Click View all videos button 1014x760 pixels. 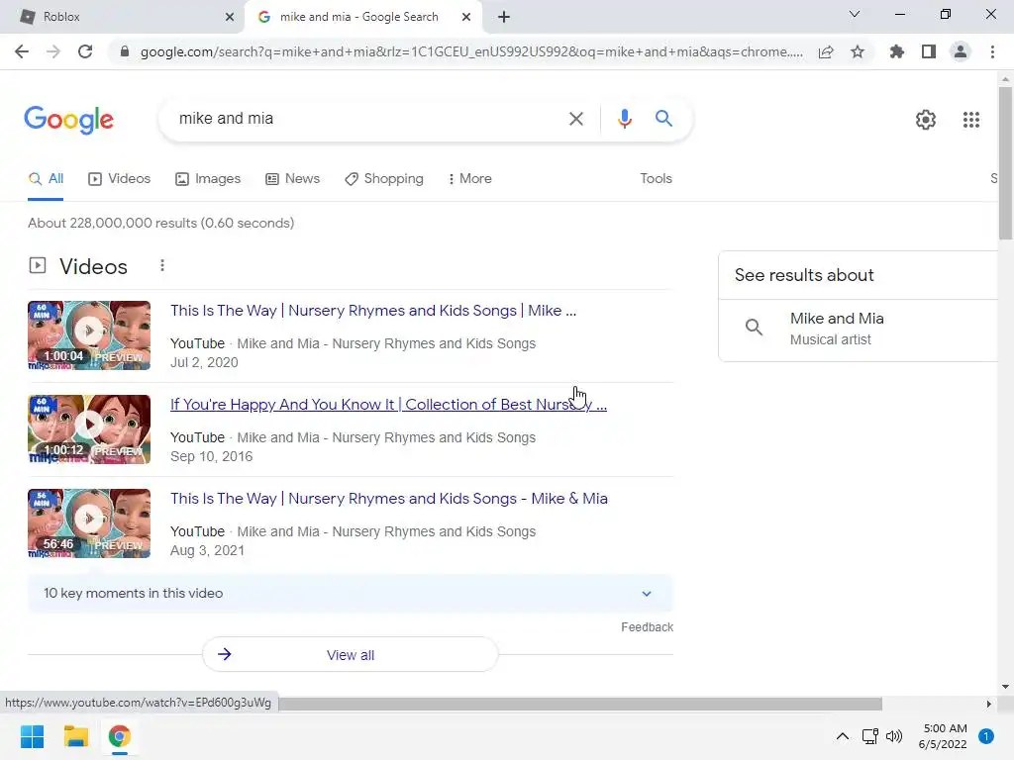coord(350,655)
